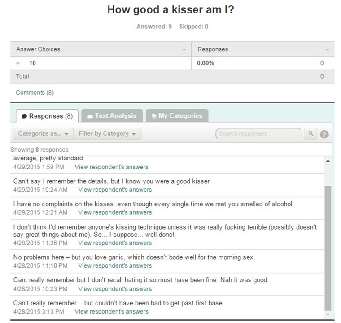View respondent's answers for 1:59 PM response

click(111, 167)
